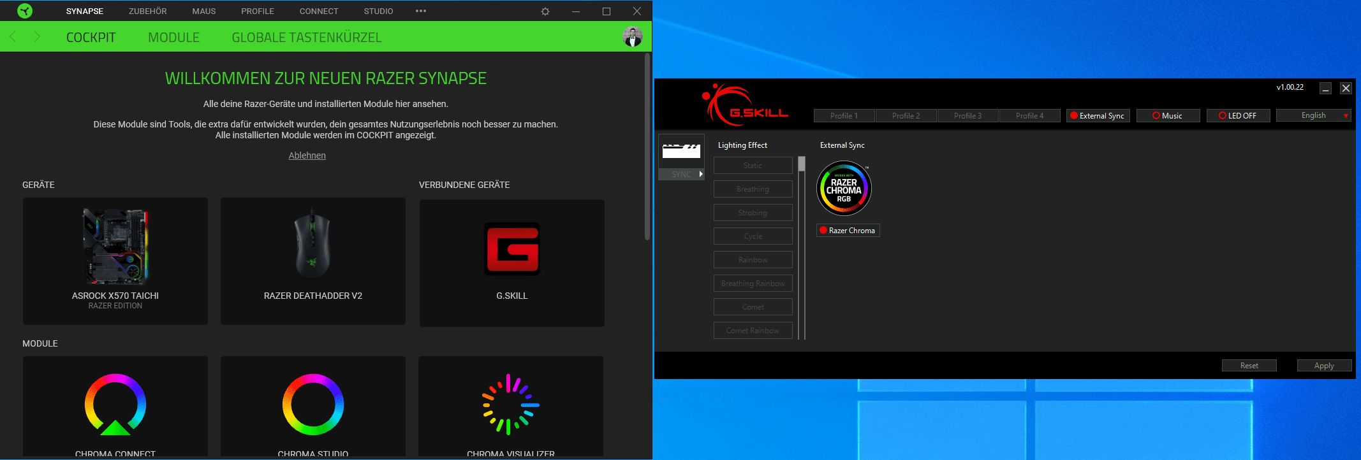Open Razer DeathAdder V2 device card
The image size is (1361, 460).
(x=313, y=261)
